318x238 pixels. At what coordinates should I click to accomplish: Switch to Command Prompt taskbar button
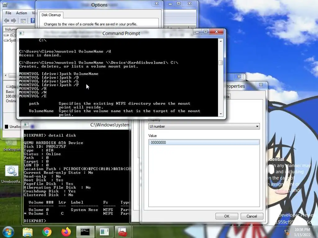click(85, 232)
